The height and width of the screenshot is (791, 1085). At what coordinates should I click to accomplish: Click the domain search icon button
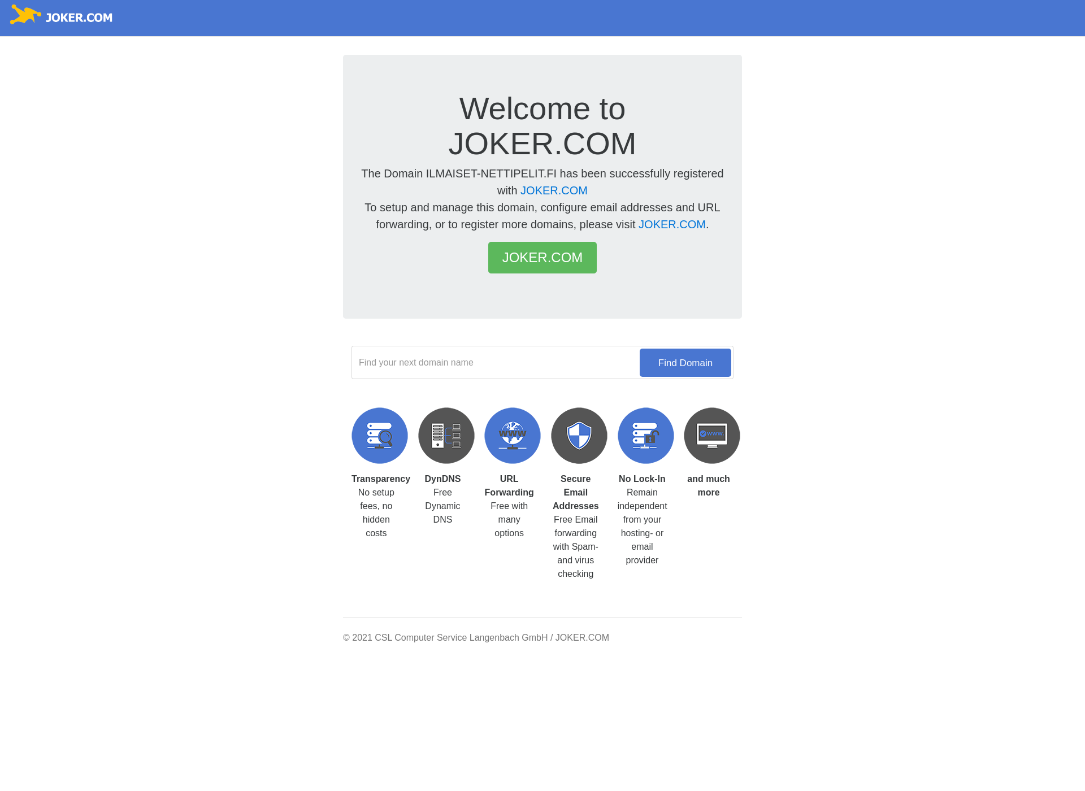(x=685, y=362)
